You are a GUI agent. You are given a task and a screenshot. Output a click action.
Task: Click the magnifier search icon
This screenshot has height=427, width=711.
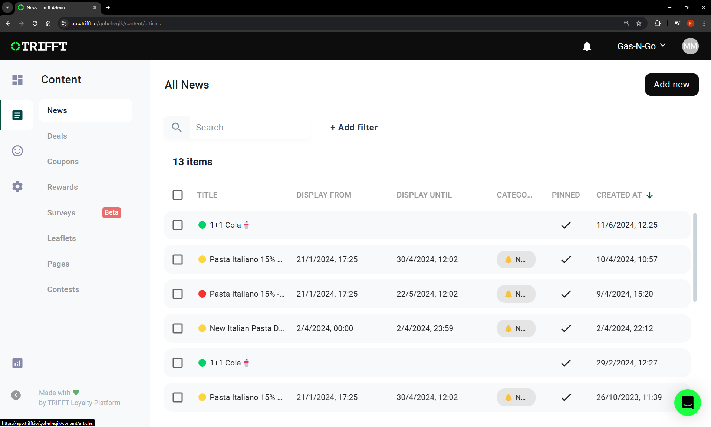(177, 128)
